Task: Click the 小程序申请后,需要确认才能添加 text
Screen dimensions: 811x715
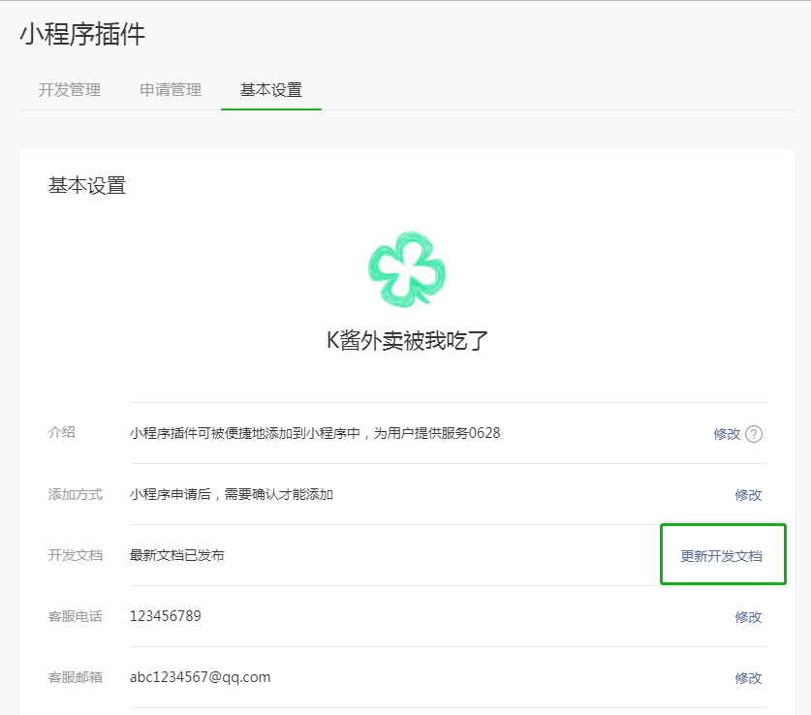Action: [x=232, y=494]
